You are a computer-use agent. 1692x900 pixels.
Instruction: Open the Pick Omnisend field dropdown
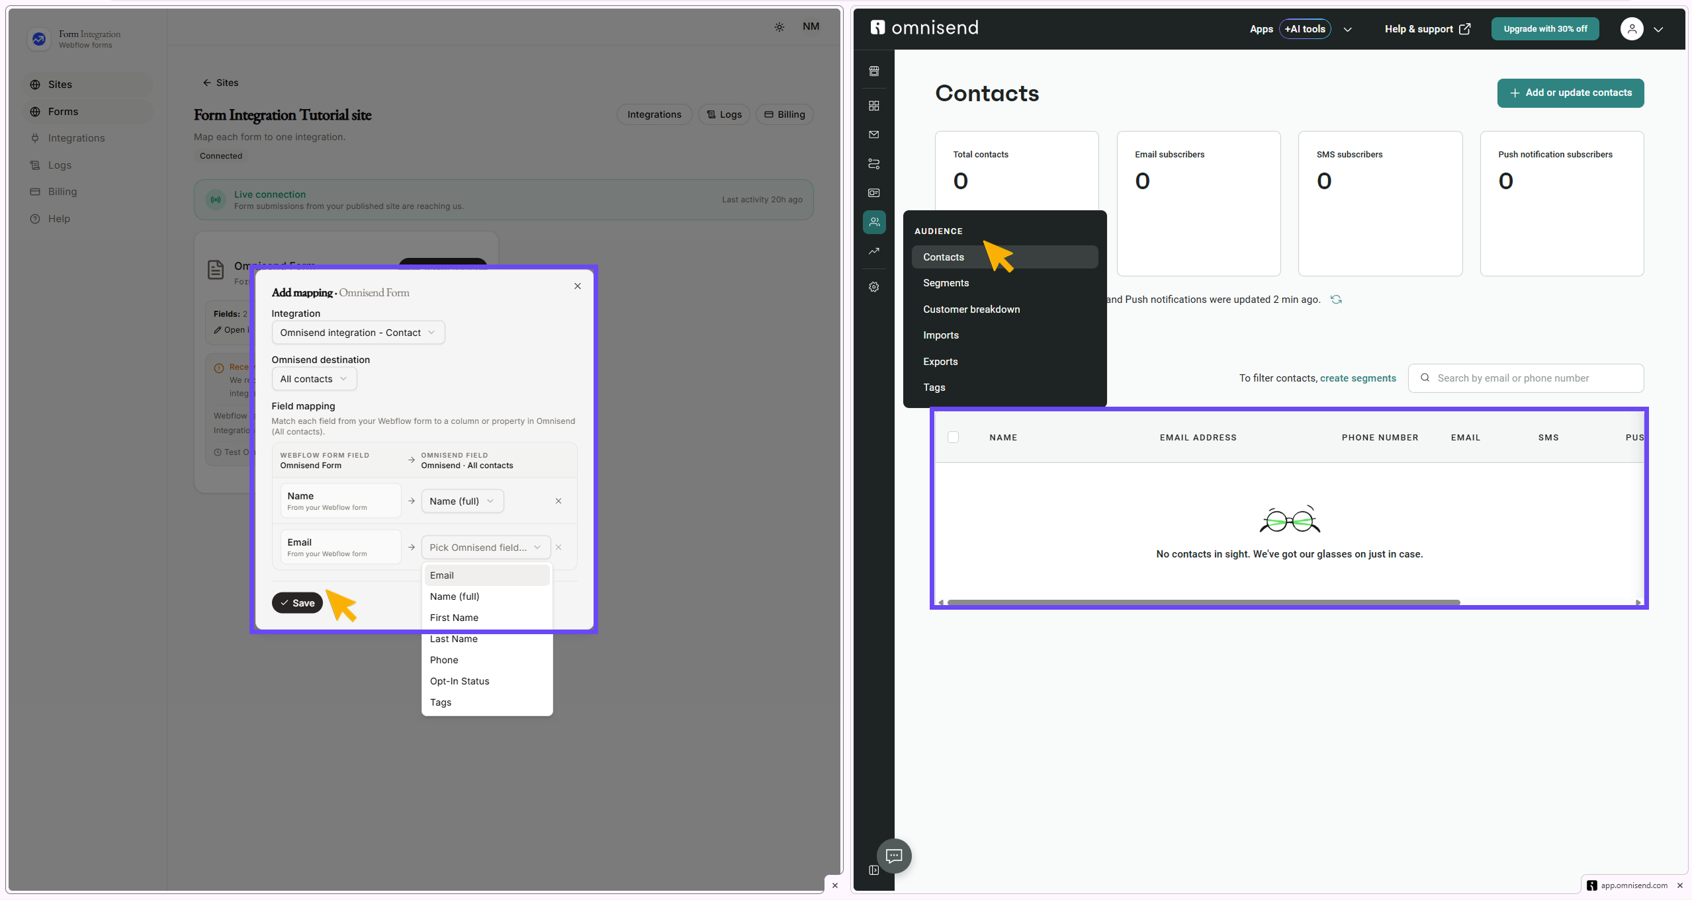pos(486,548)
